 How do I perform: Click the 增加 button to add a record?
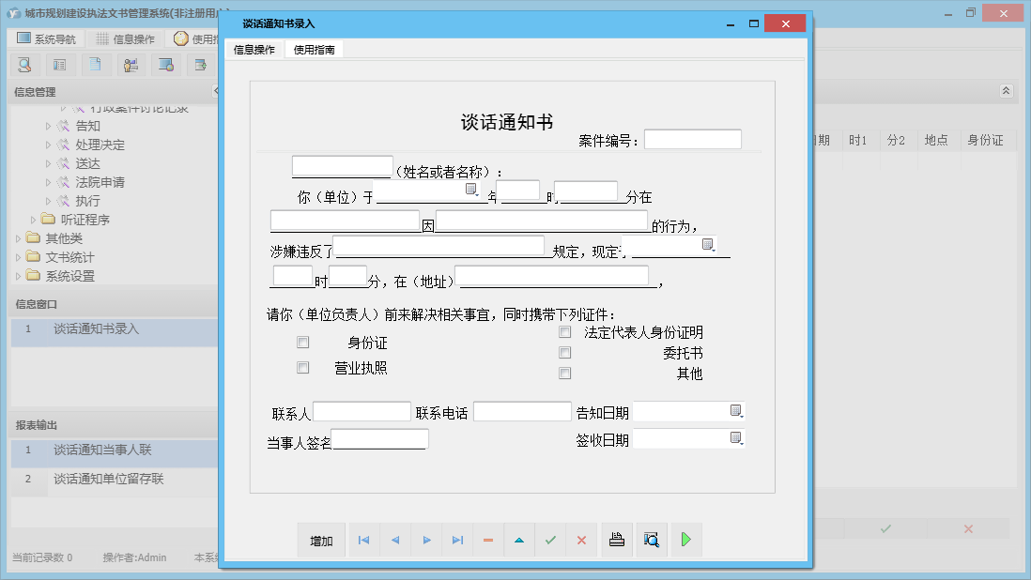tap(321, 540)
